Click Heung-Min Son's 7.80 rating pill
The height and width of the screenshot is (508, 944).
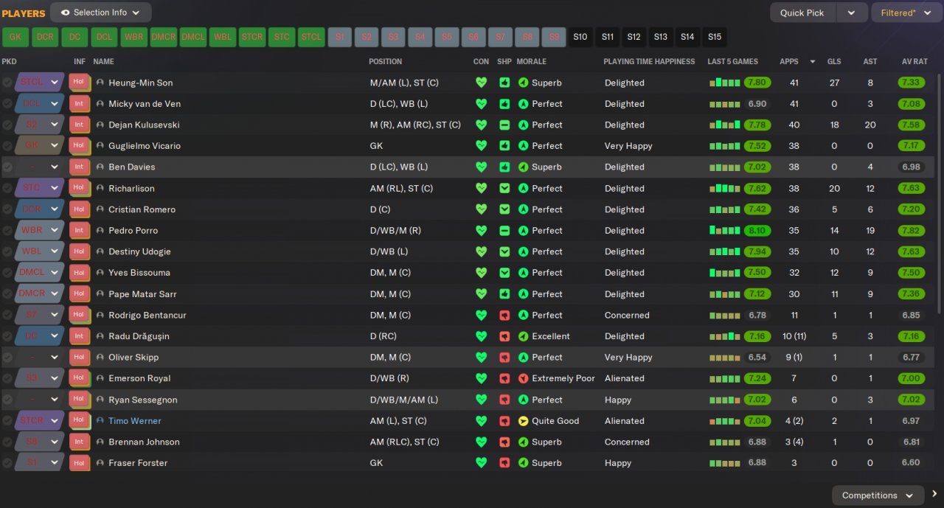tap(757, 83)
